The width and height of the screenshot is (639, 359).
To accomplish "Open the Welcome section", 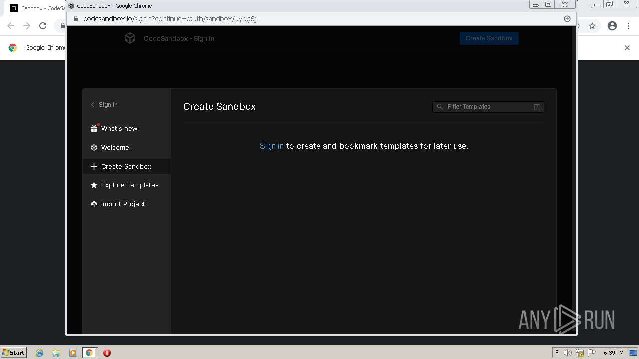I will pos(127,147).
